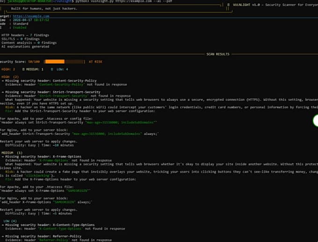The image size is (318, 242).
Task: Click the "LOW (4)" section heading
Action: (10, 221)
